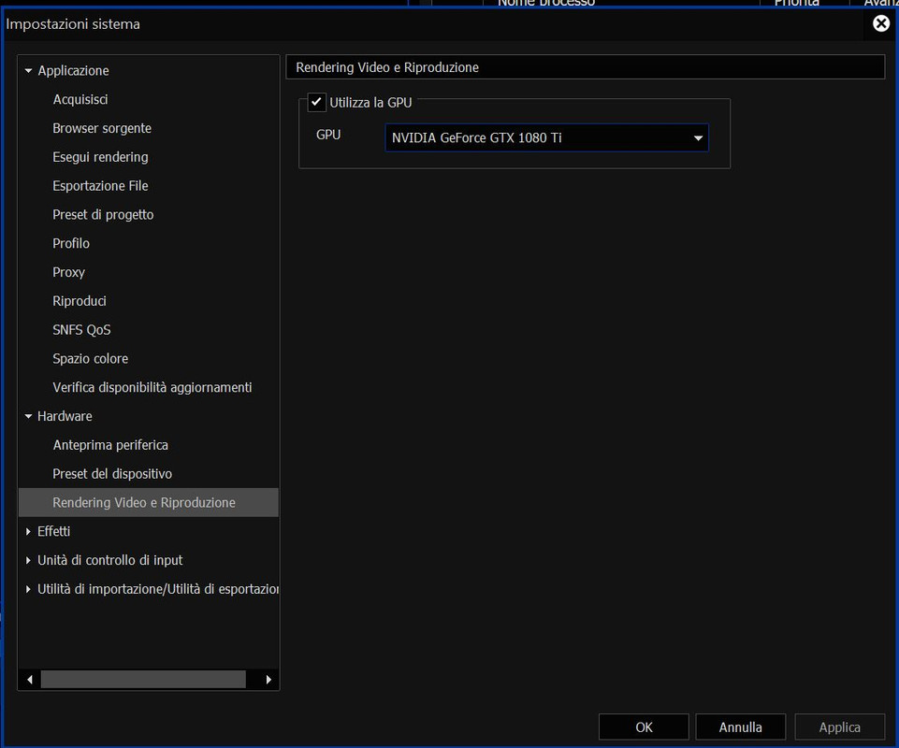This screenshot has width=899, height=748.
Task: Click the GPU field label
Action: (x=328, y=135)
